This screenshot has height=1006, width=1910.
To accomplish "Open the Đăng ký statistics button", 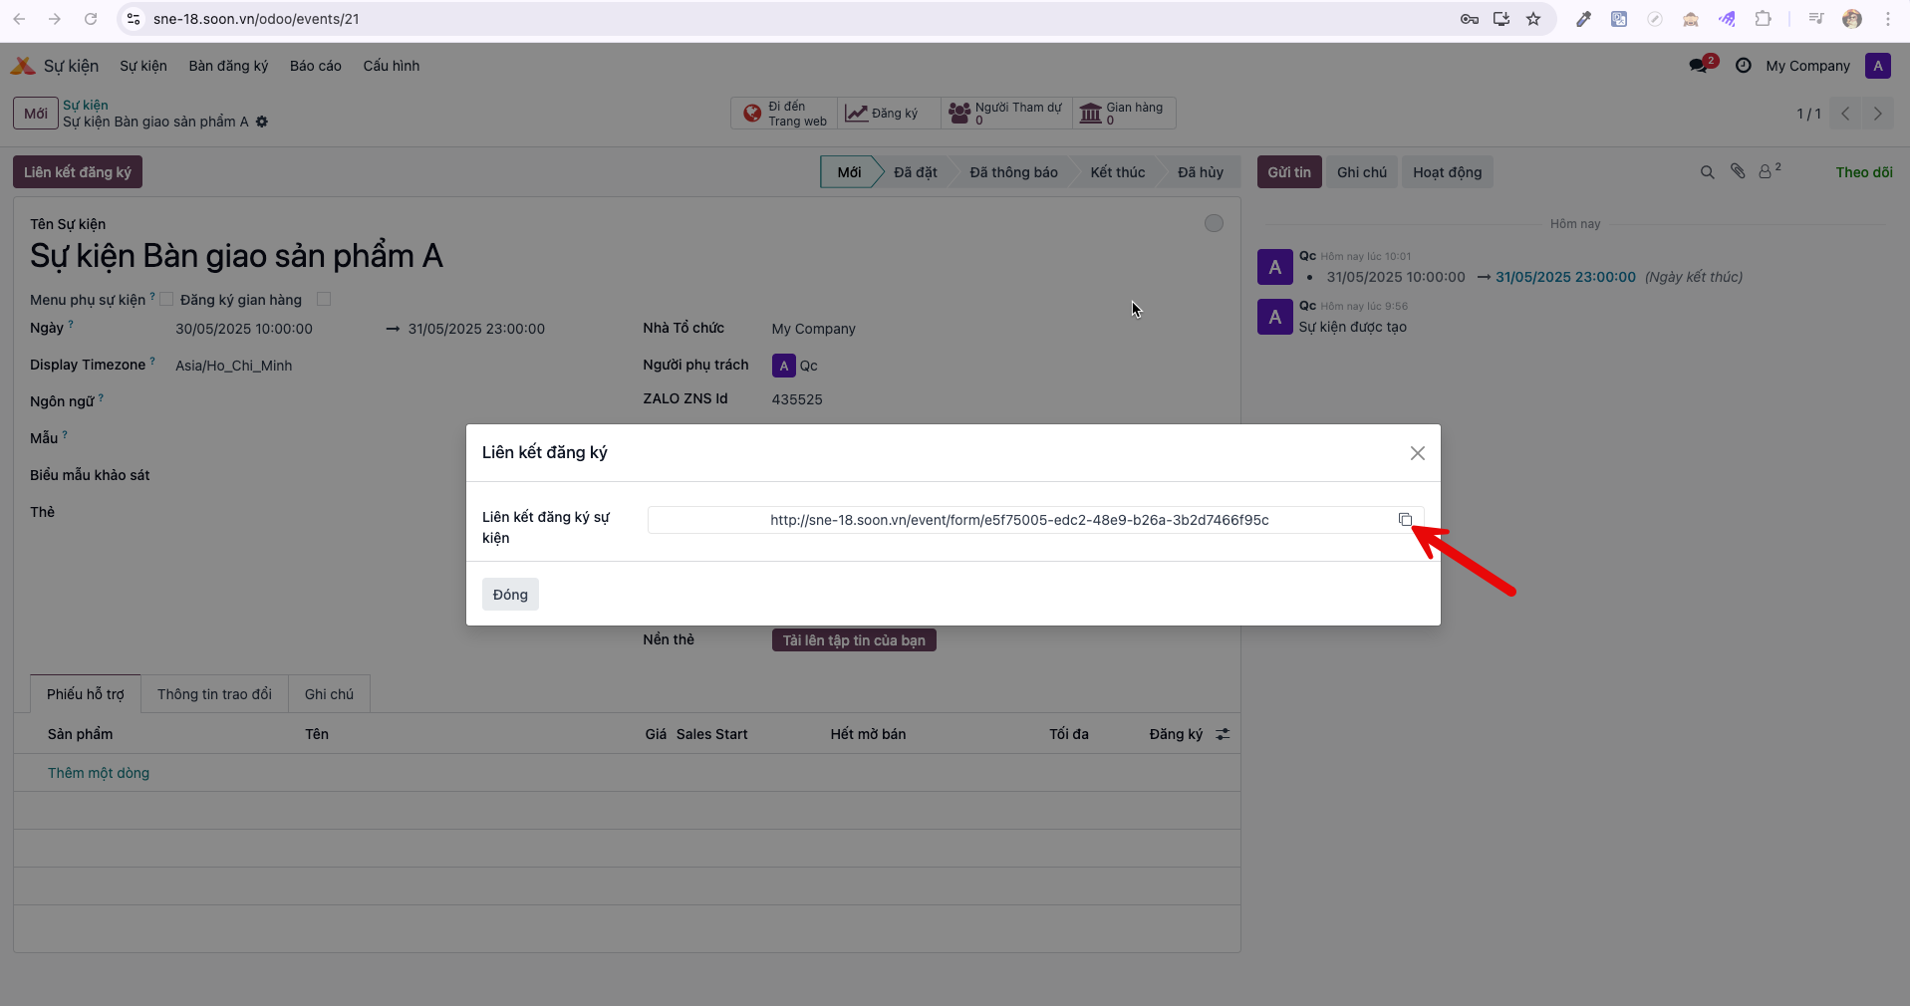I will click(x=889, y=114).
